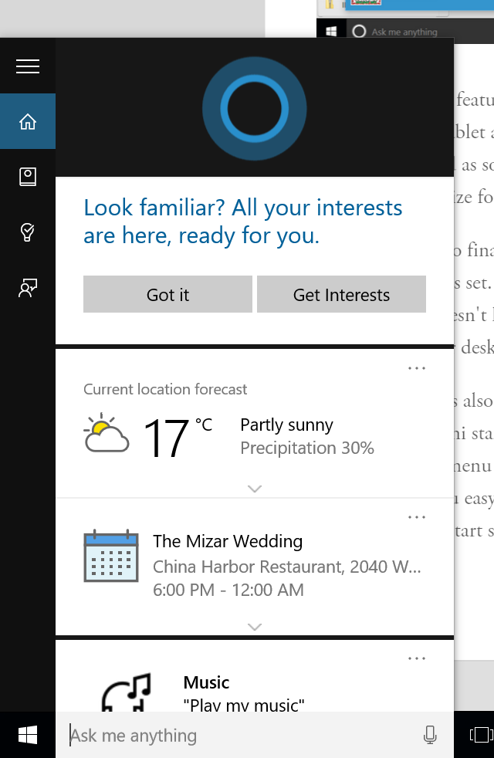Click Cortana circle in background Ask me anything bar
Screen dimensions: 494x758
click(x=359, y=32)
